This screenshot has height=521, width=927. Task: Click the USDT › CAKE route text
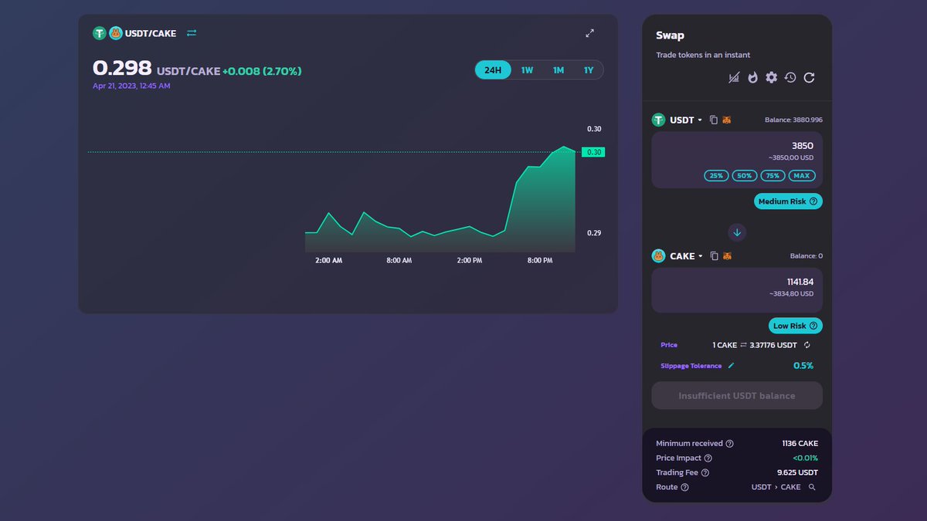coord(776,487)
